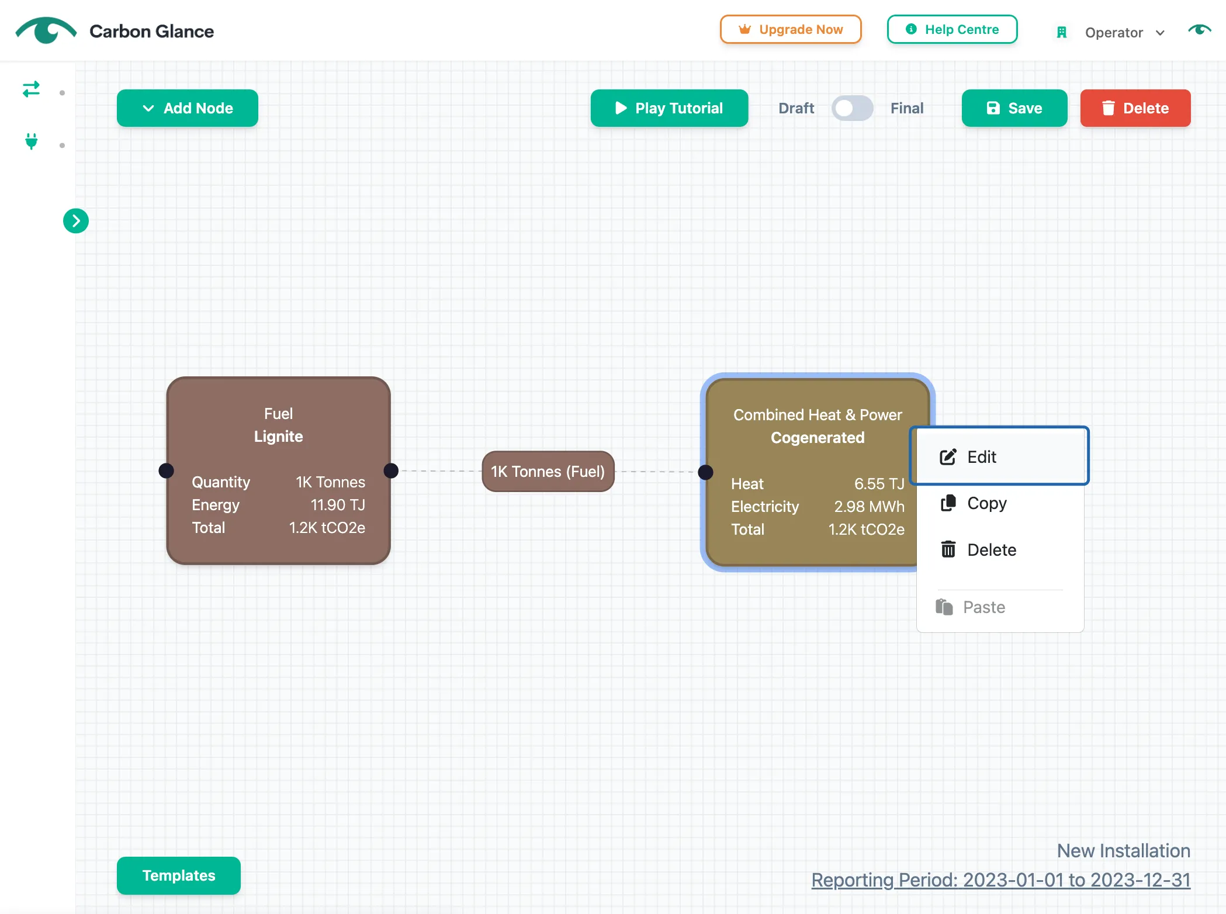Viewport: 1226px width, 914px height.
Task: Click the Carbon Glance title text
Action: tap(152, 31)
